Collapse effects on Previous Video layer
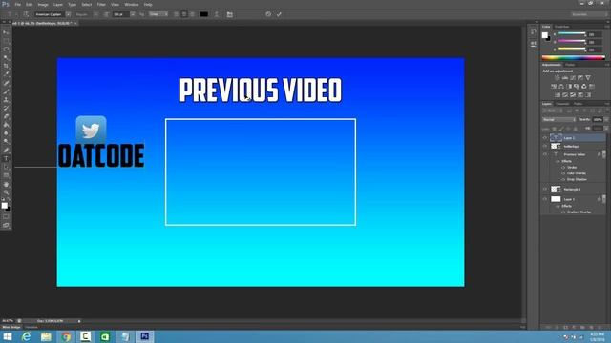This screenshot has height=343, width=611. click(604, 154)
